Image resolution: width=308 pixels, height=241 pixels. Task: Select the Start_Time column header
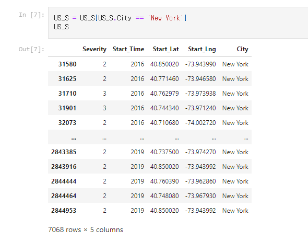coord(128,49)
